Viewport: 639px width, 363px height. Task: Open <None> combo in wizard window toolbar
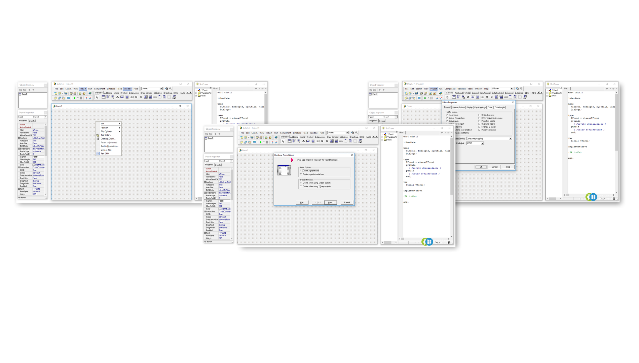[x=347, y=132]
